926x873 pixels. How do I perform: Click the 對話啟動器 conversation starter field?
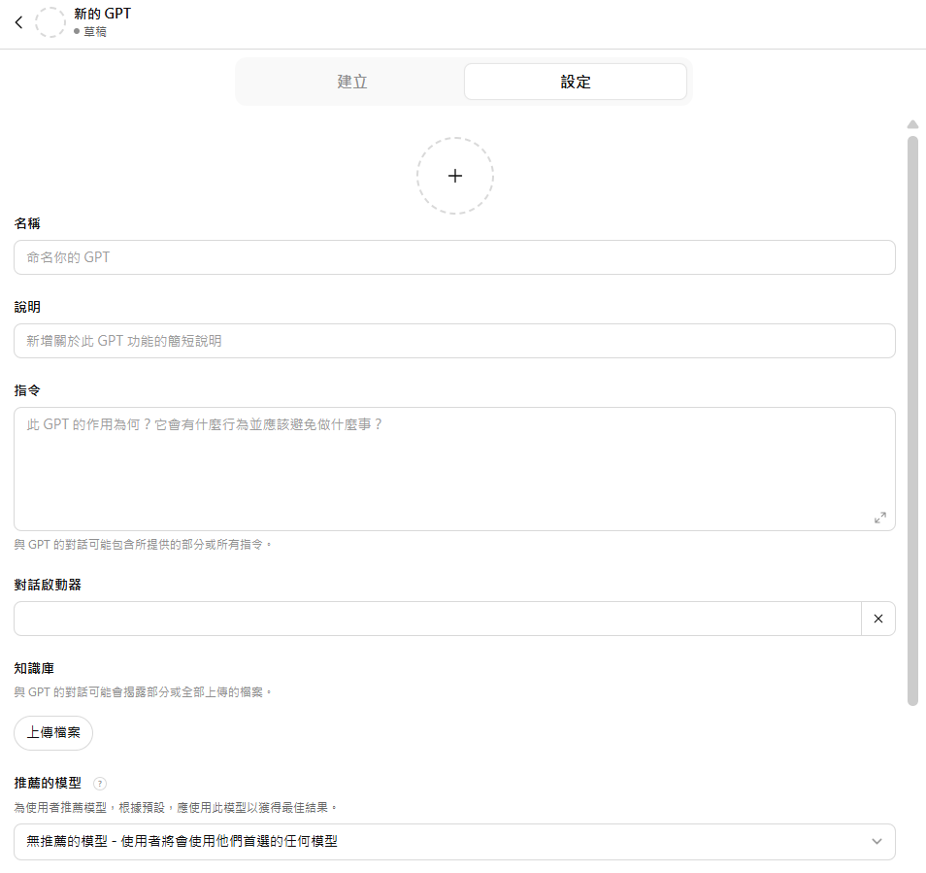[438, 619]
